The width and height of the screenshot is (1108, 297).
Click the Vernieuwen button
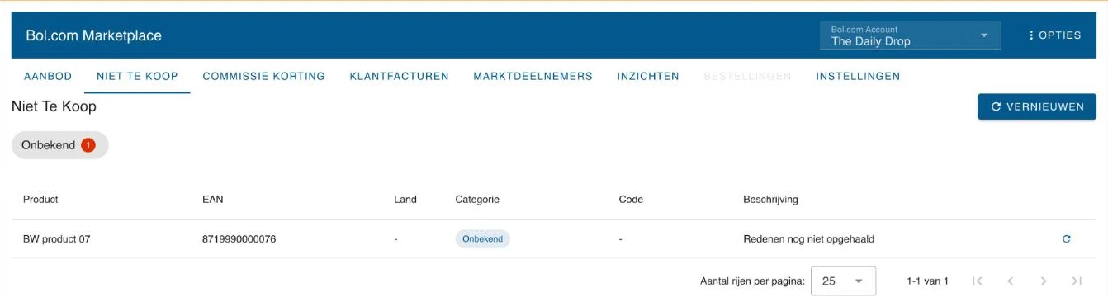pos(1037,106)
